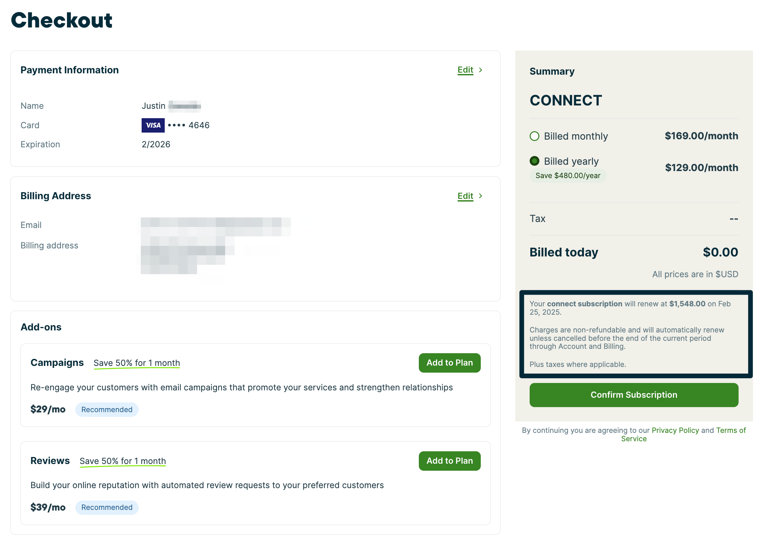Edit the Billing Address section

(x=465, y=196)
